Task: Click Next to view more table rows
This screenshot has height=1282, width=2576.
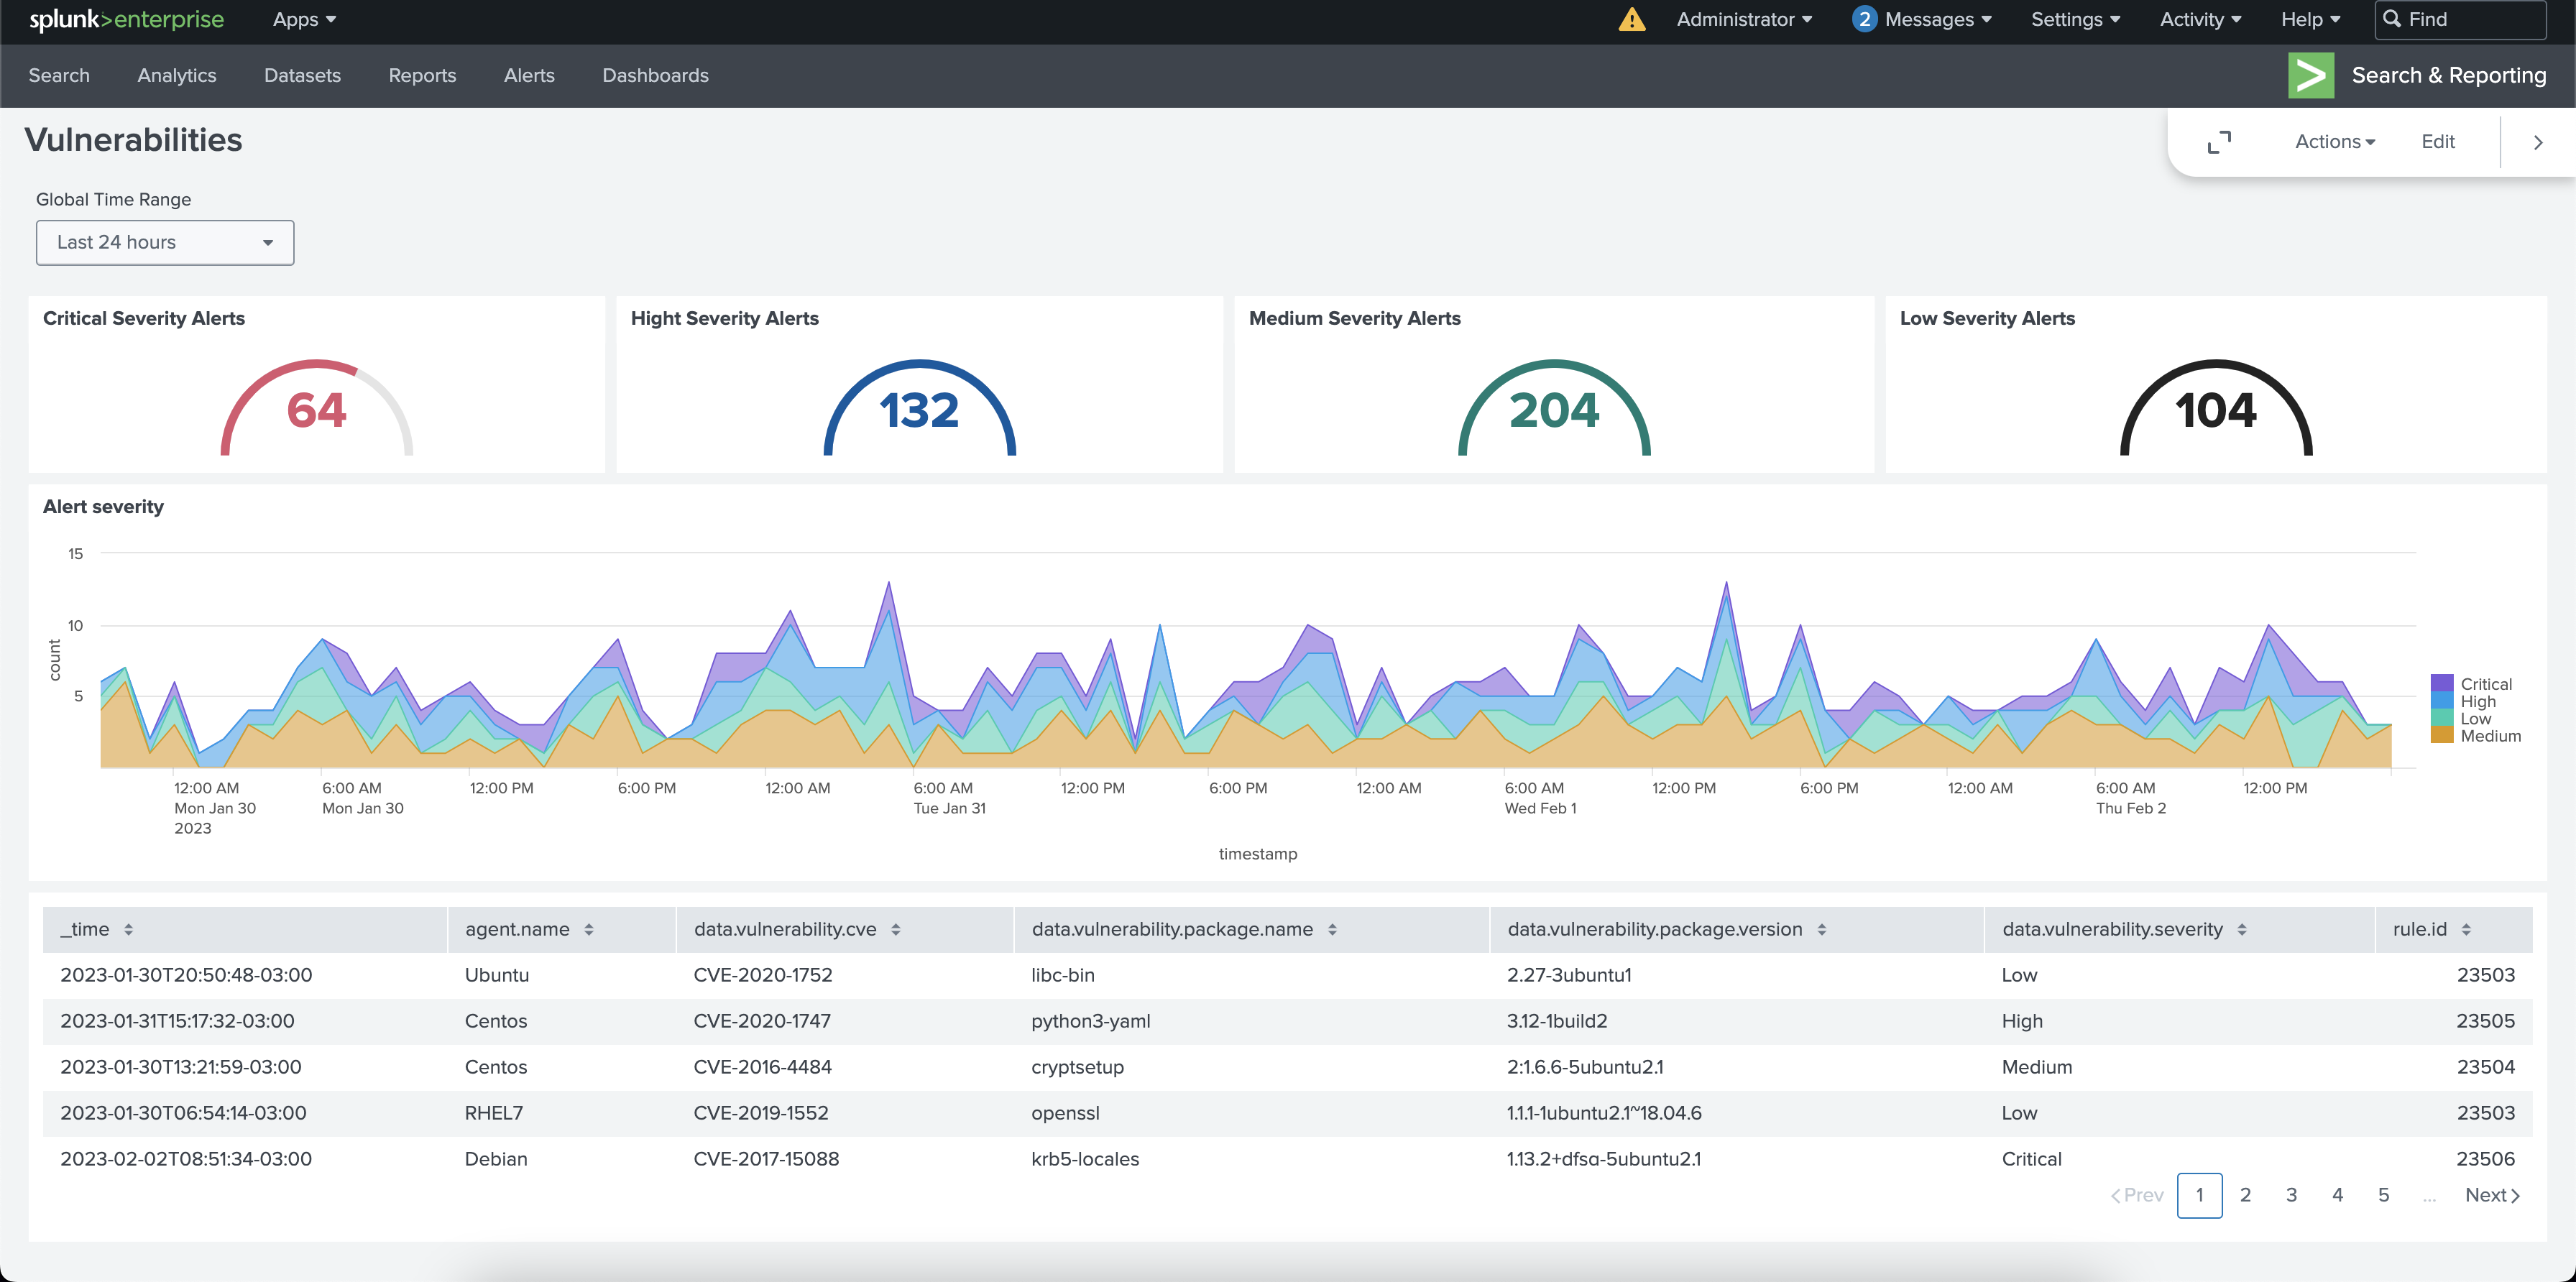Action: point(2489,1194)
